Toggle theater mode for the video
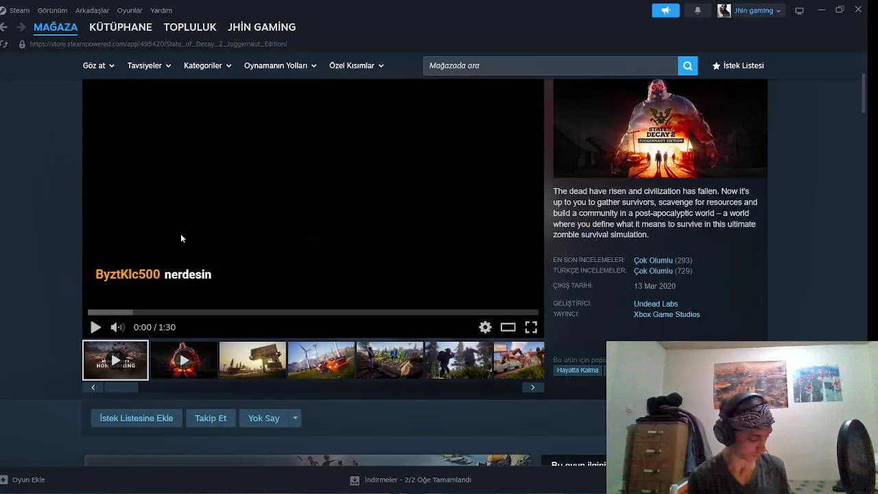The width and height of the screenshot is (878, 494). (x=508, y=327)
